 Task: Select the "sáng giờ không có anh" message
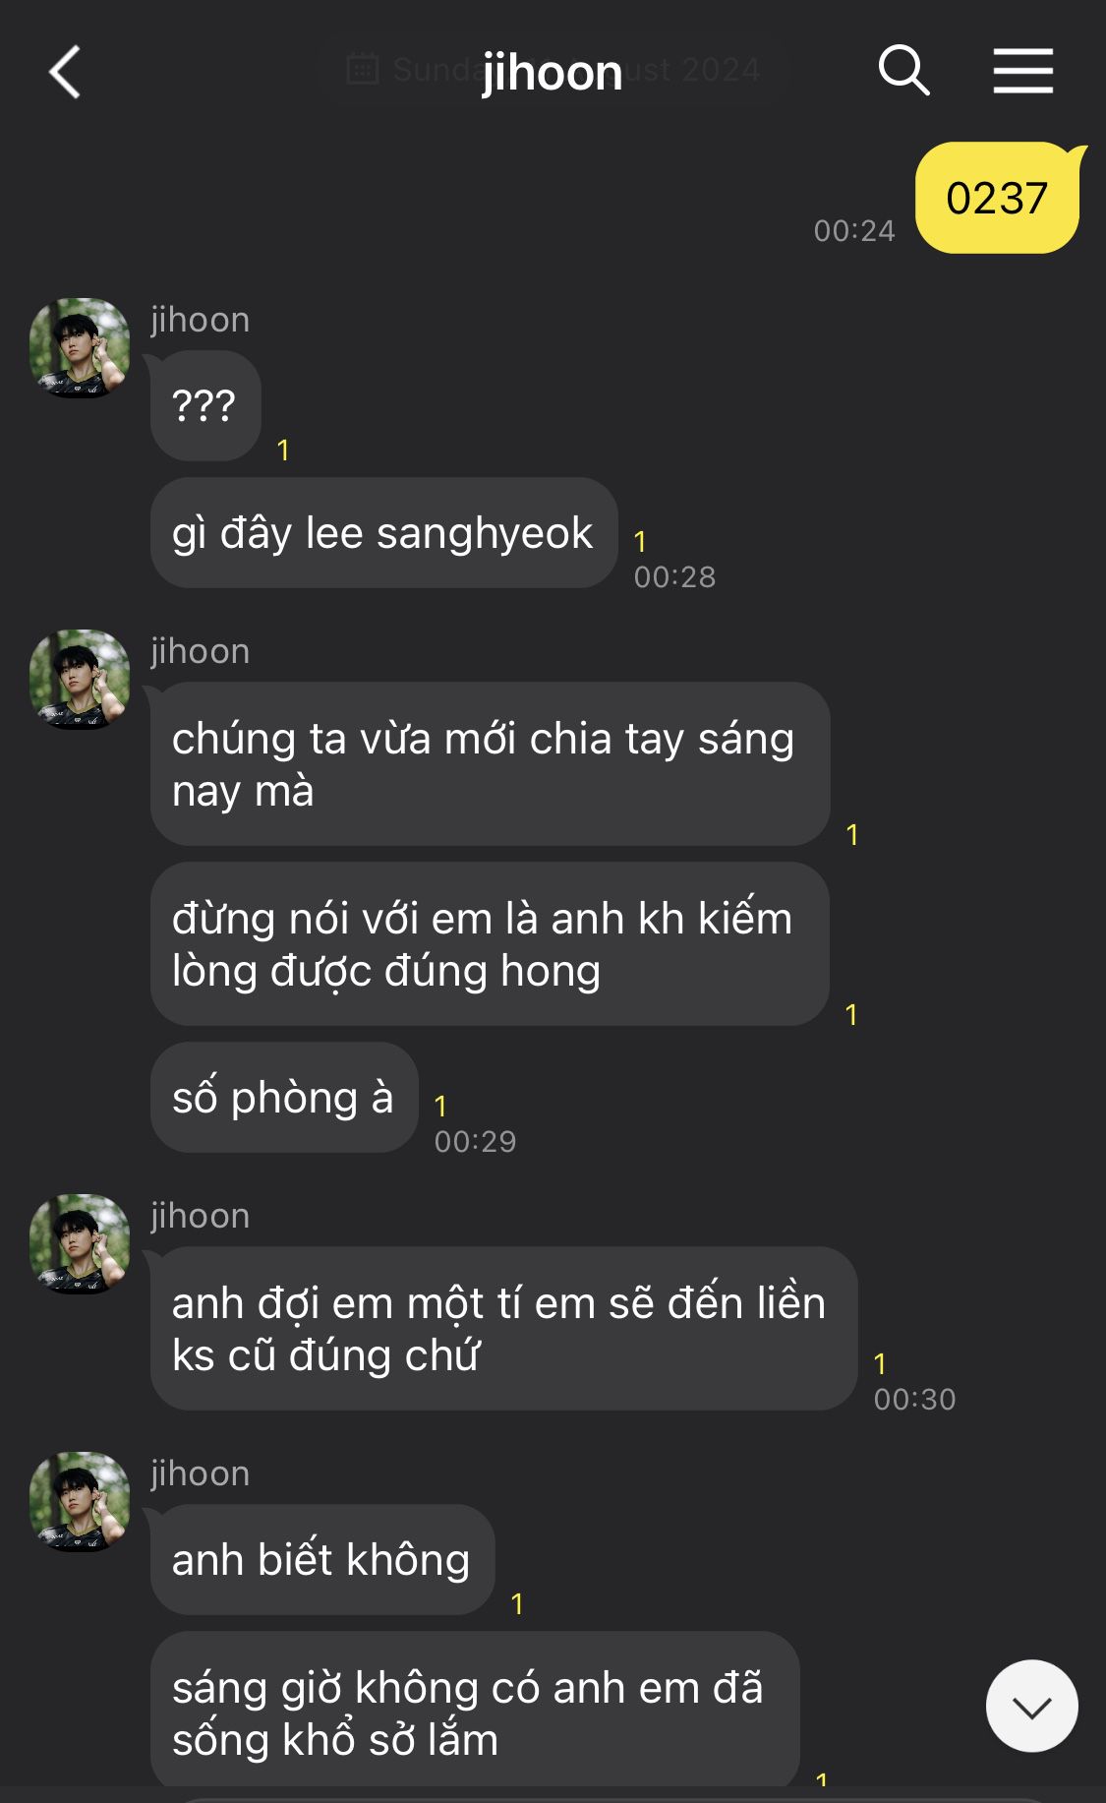pos(475,1712)
